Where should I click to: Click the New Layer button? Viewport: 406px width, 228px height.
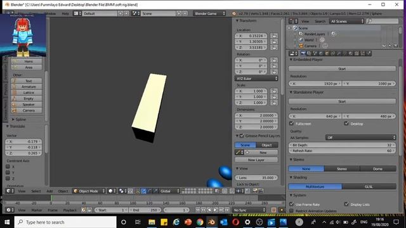(256, 160)
